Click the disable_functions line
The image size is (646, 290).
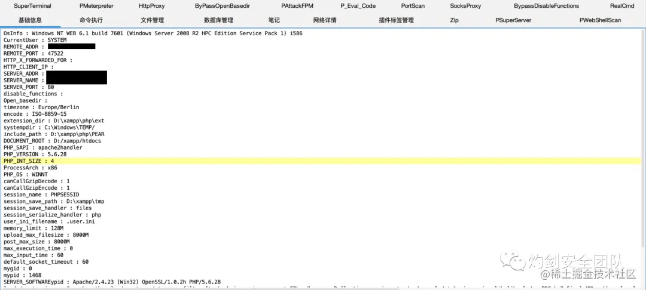33,94
